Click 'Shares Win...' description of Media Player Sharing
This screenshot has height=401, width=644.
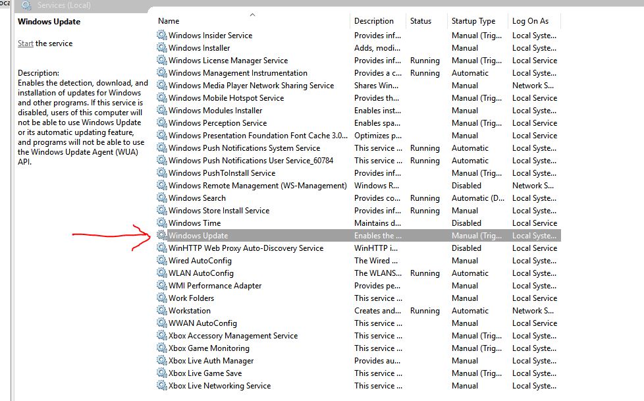tap(376, 85)
